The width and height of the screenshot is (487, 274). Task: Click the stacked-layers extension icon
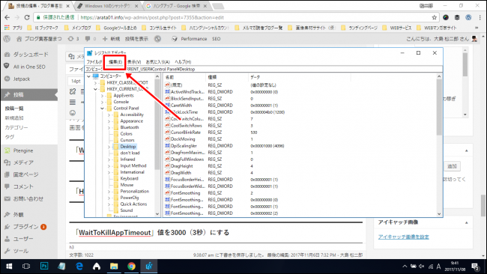pyautogui.click(x=457, y=17)
